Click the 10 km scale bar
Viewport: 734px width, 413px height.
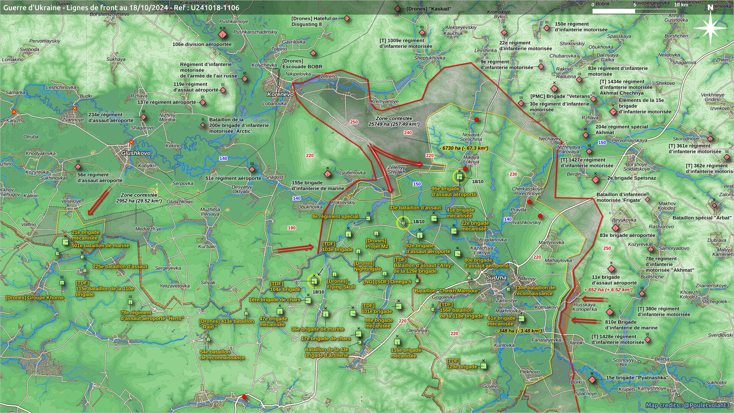(x=635, y=11)
